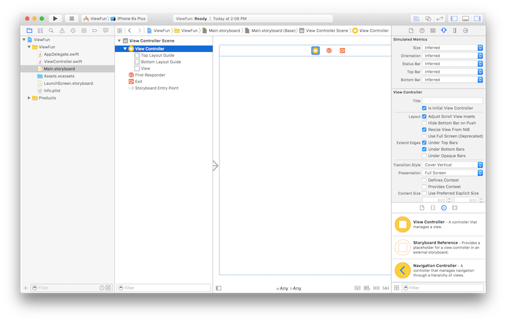
Task: Open the Top Bar dropdown
Action: pyautogui.click(x=452, y=72)
